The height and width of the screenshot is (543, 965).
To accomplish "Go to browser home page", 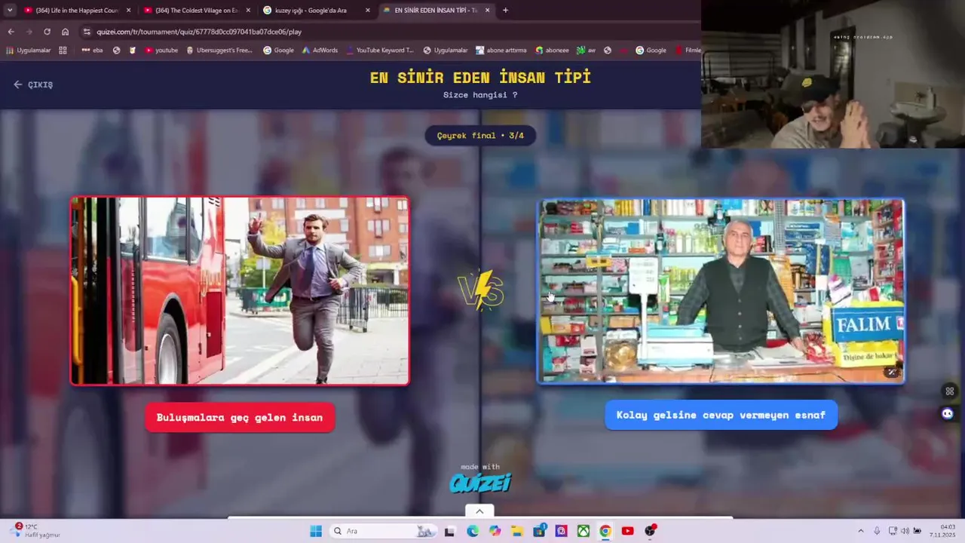I will point(65,32).
